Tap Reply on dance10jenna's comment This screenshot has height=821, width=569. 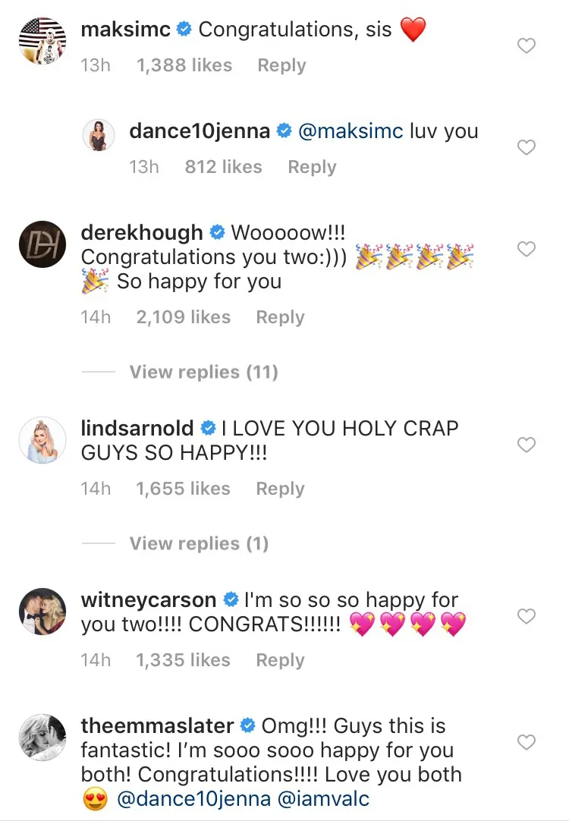tap(311, 166)
